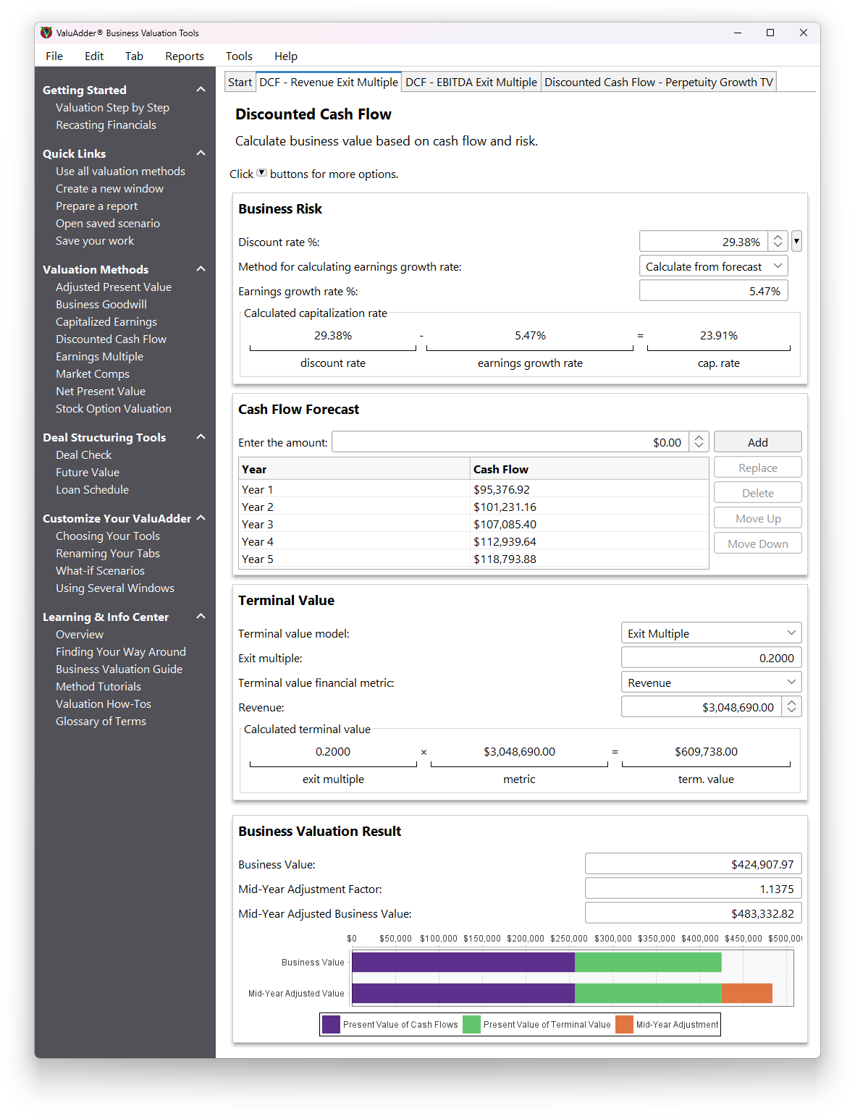Open Earnings Multiple method
This screenshot has height=1116, width=855.
[99, 356]
